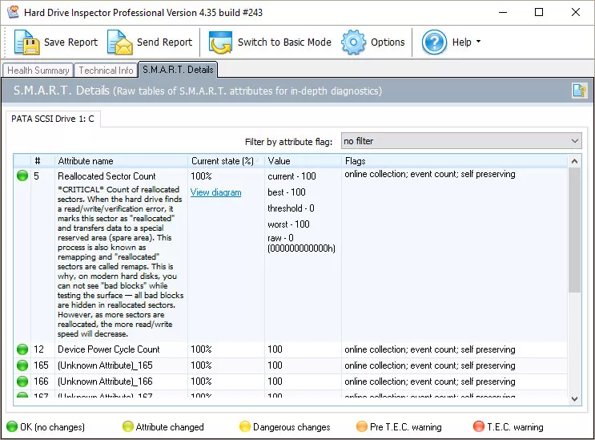Click green status icon for attribute 166
Viewport: 595px width, 440px height.
tap(22, 381)
